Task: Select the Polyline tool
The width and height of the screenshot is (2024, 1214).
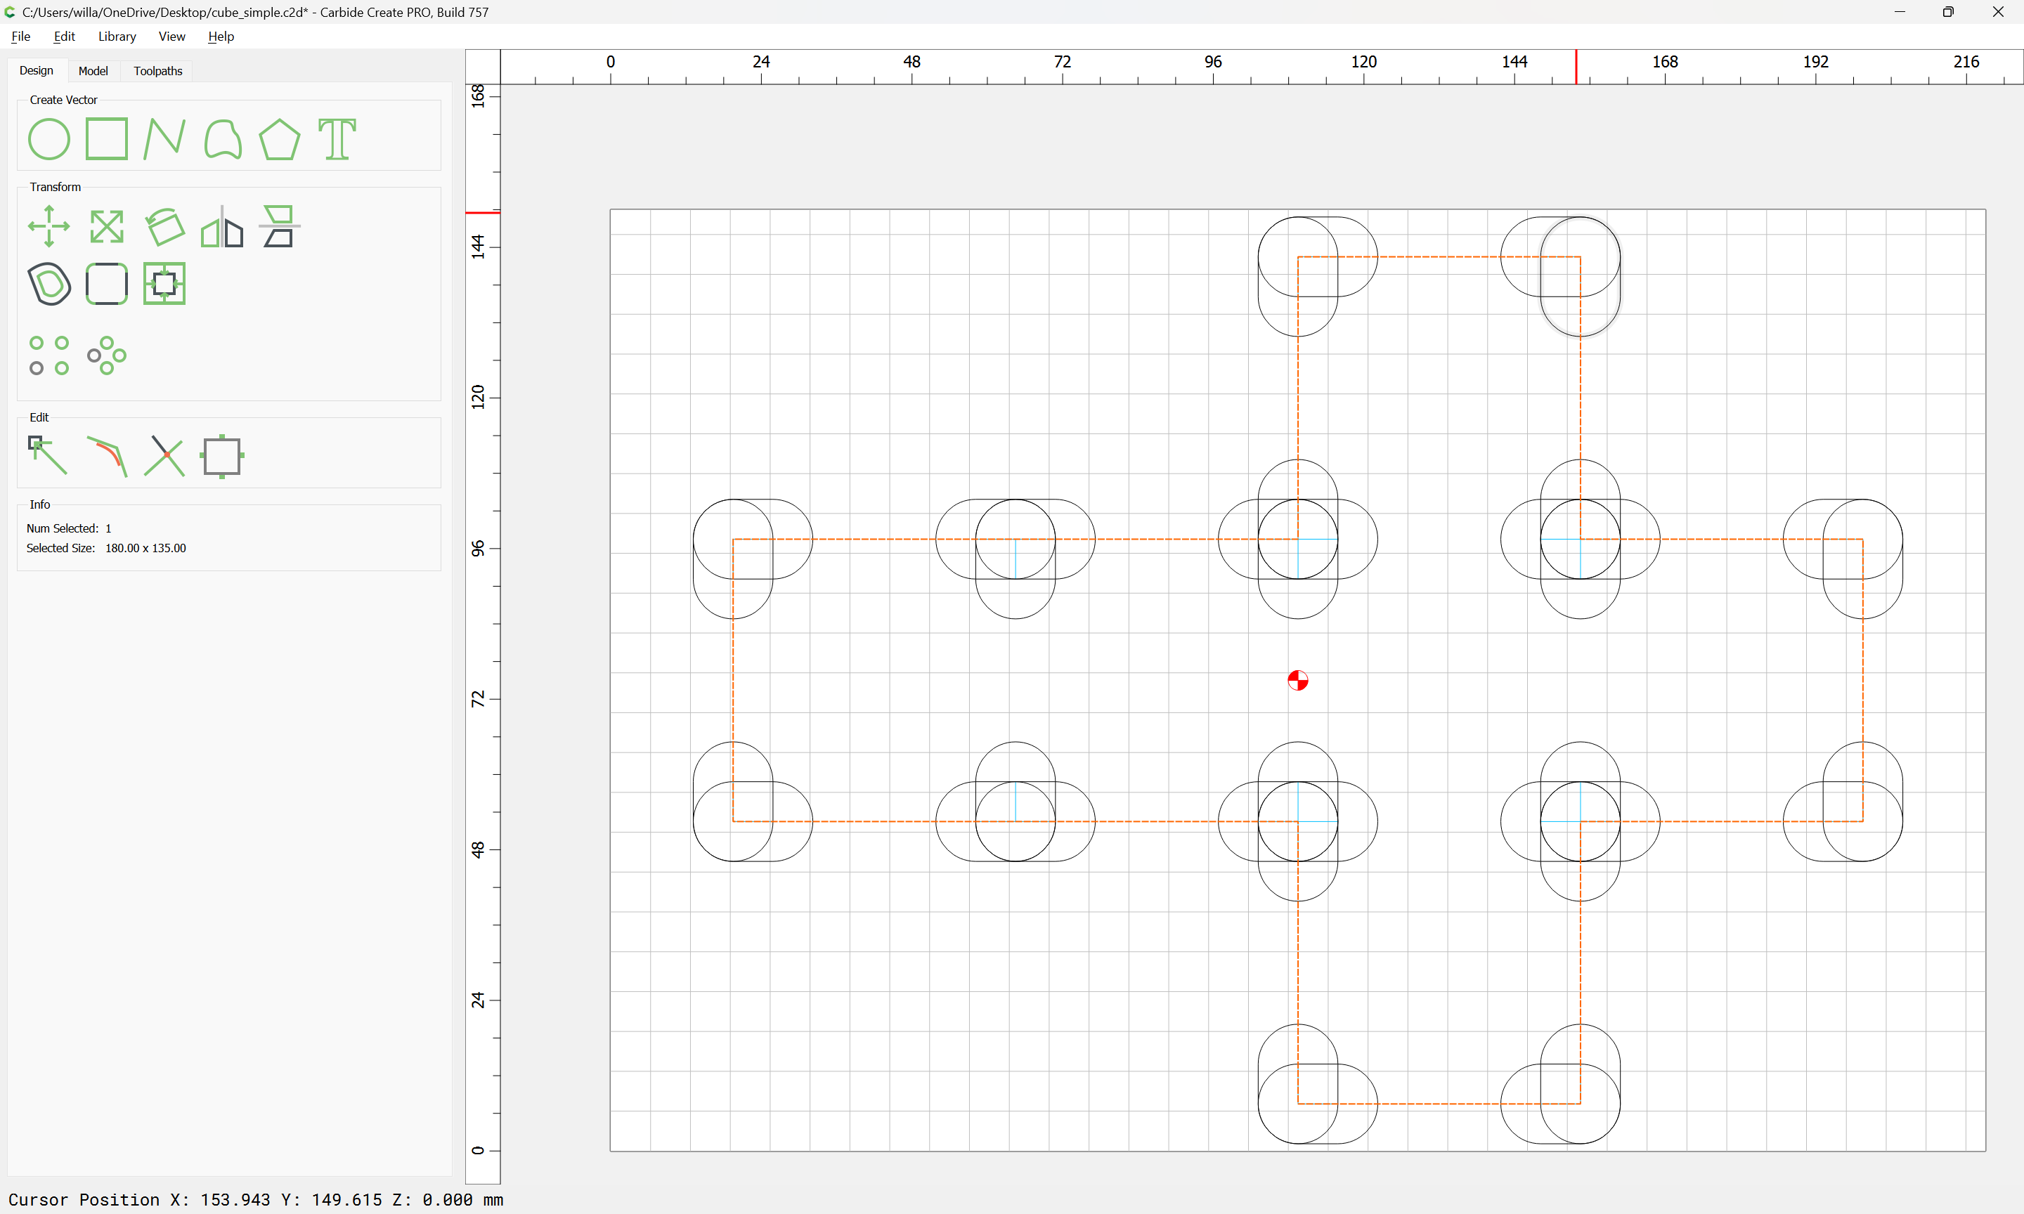Action: [x=164, y=139]
